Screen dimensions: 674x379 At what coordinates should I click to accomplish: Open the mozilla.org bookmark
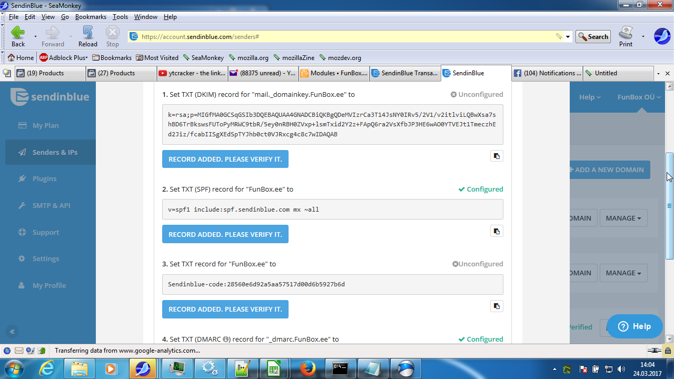tap(249, 58)
